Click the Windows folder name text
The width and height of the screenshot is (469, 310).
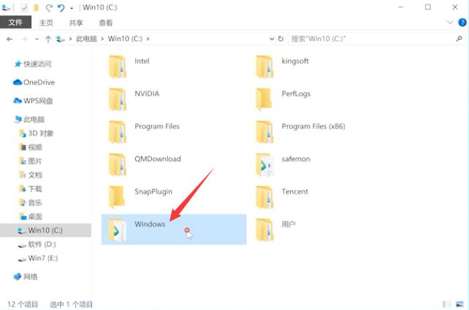pos(150,224)
